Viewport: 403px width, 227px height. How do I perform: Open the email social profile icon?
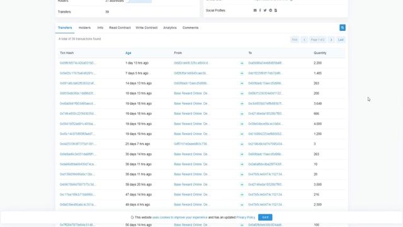coord(255,10)
